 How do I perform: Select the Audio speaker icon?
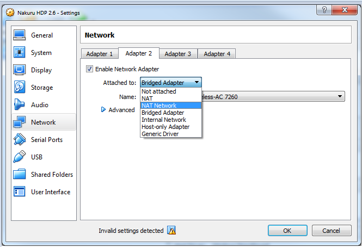20,104
